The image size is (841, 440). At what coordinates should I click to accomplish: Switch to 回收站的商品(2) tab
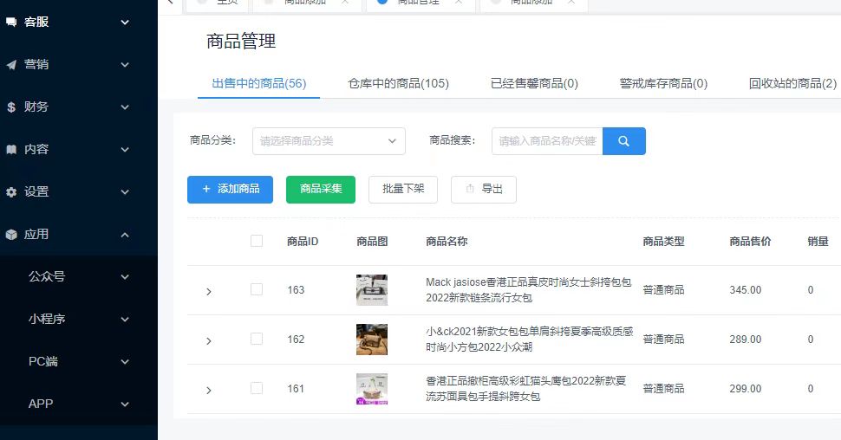[x=792, y=84]
